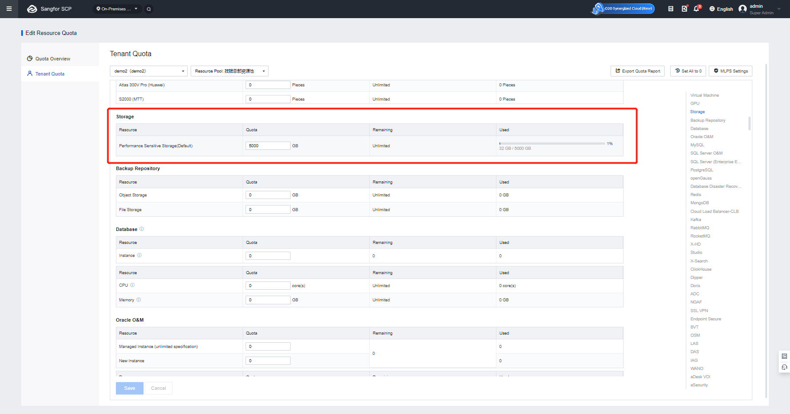Jump to ClickHouse anchor

(701, 269)
